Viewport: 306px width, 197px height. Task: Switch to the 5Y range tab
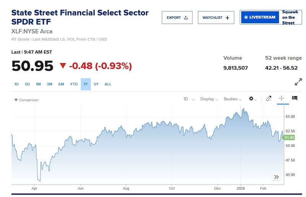tap(96, 84)
